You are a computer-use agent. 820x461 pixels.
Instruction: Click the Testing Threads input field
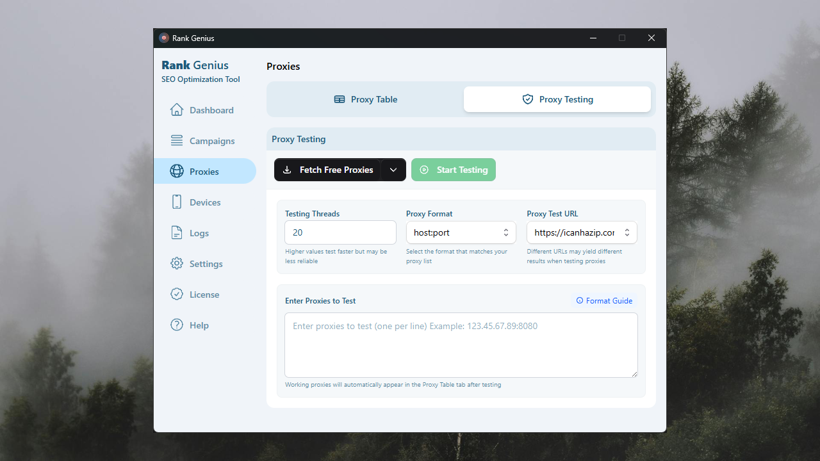point(340,232)
